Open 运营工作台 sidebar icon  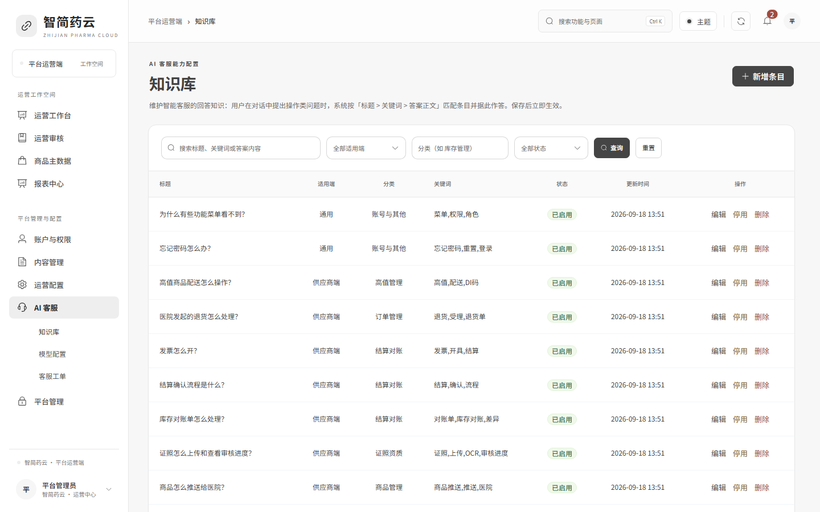coord(22,115)
